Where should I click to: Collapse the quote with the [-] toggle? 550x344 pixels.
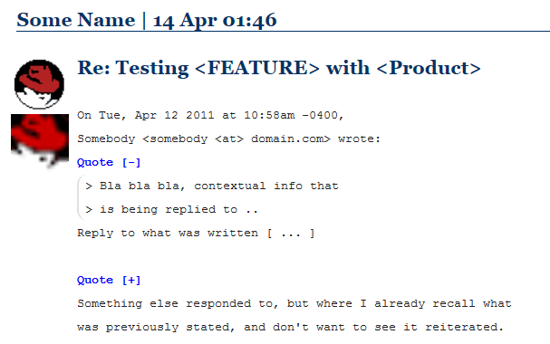pyautogui.click(x=131, y=163)
